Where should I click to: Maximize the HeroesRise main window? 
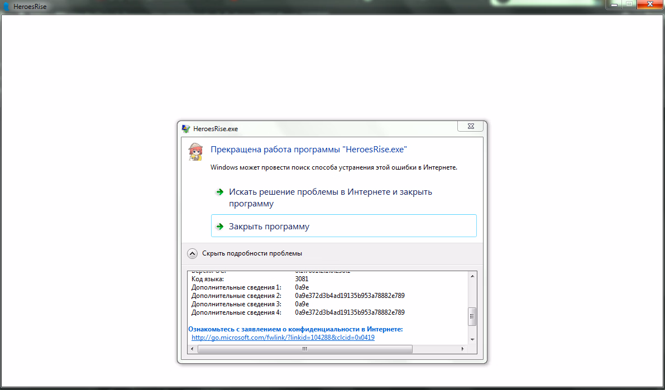click(x=629, y=4)
